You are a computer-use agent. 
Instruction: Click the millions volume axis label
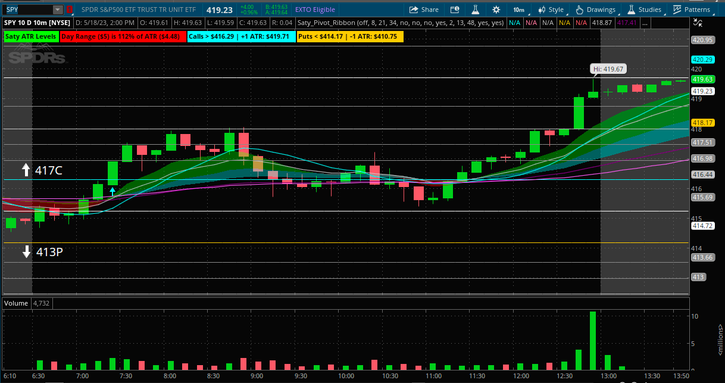pos(719,340)
